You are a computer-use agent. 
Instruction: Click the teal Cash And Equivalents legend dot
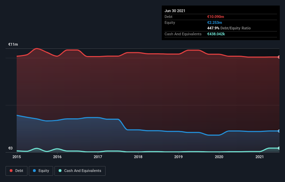coord(60,171)
